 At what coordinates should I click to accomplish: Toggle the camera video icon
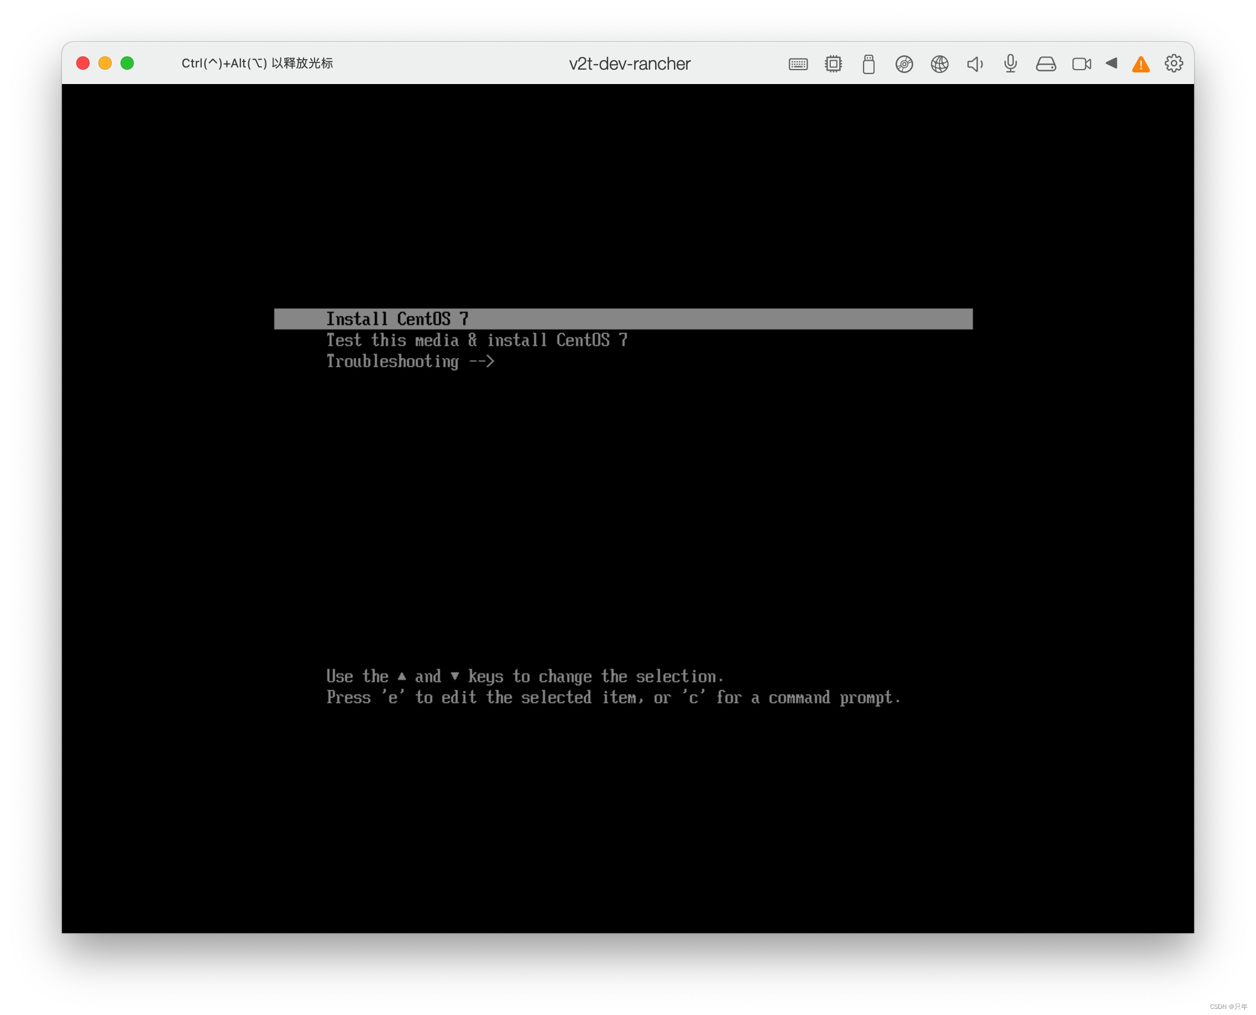click(1081, 64)
